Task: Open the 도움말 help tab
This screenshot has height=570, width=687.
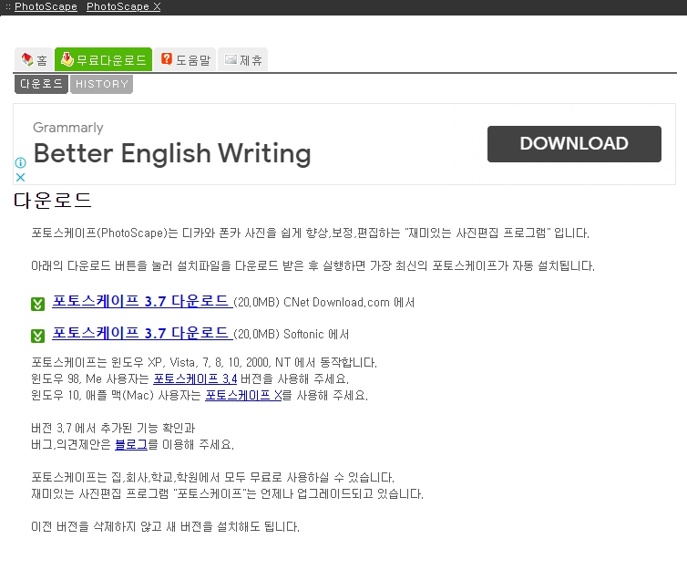Action: point(185,59)
